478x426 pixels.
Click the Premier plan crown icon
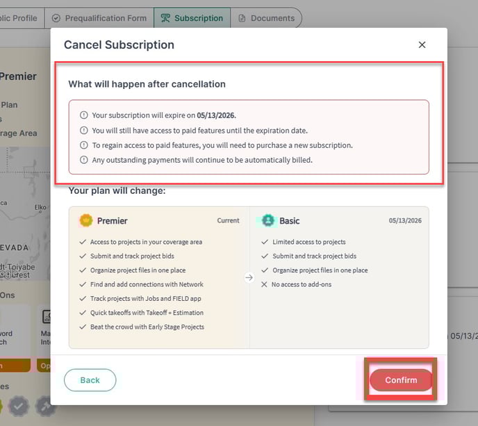[x=86, y=220]
